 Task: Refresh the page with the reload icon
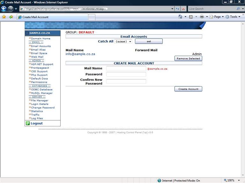[x=178, y=9]
